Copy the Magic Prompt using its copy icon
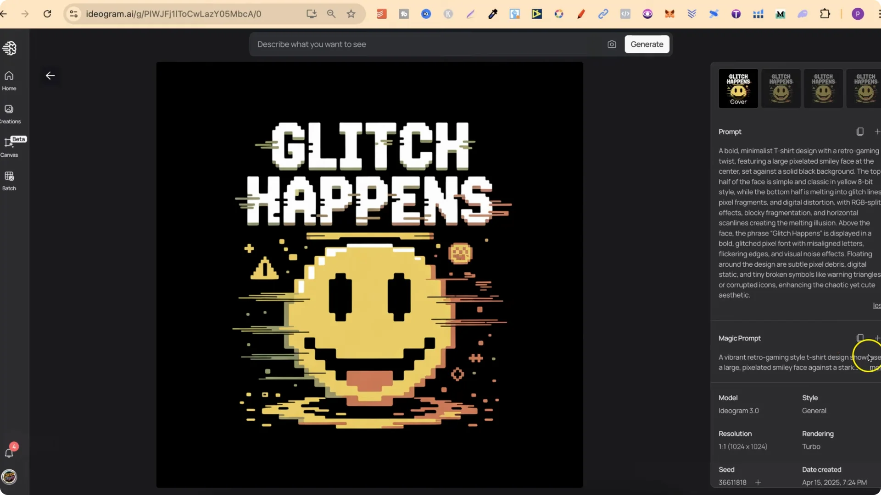 [x=860, y=338]
